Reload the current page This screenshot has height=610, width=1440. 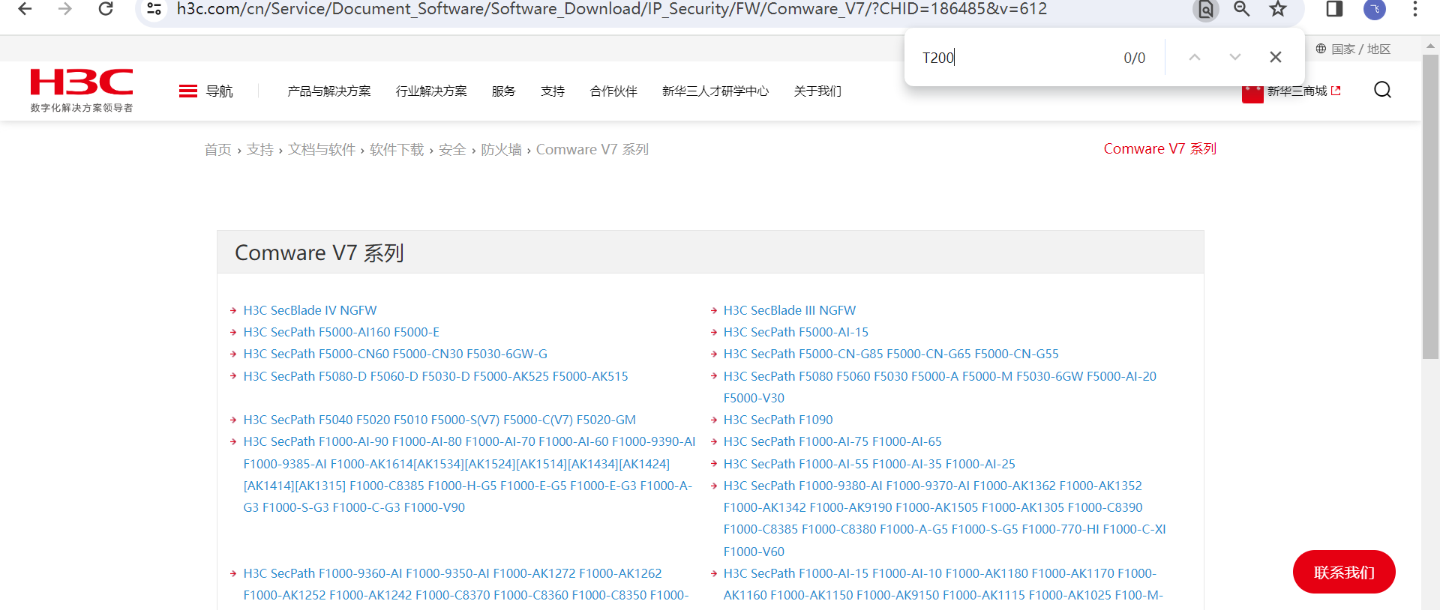[106, 9]
